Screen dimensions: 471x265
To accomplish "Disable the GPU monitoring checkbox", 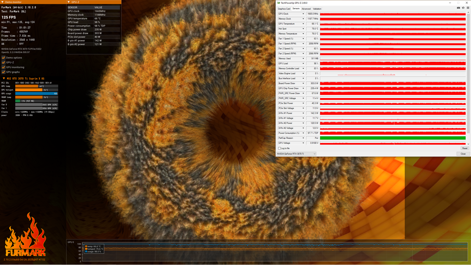I will click(4, 67).
